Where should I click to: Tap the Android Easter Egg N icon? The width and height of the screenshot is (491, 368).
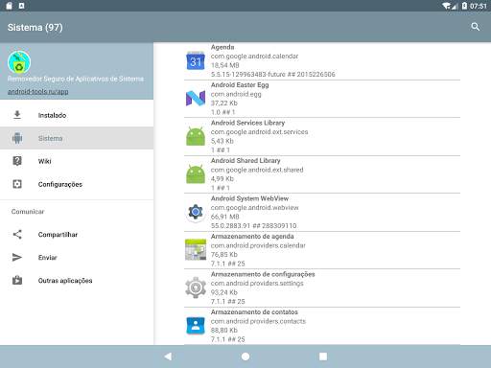(196, 99)
